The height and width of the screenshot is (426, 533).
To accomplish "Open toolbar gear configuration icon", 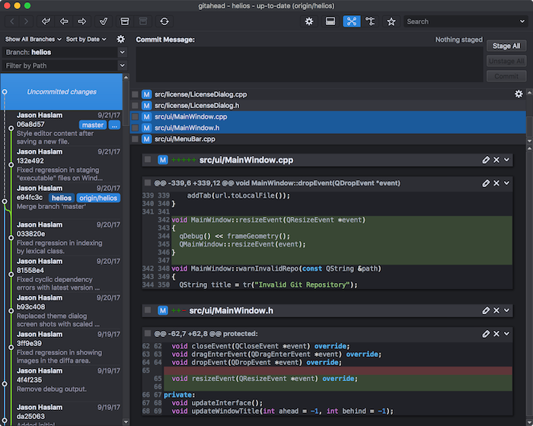I will (309, 21).
